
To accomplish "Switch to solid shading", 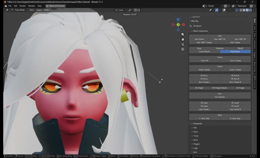I will pyautogui.click(x=244, y=10).
